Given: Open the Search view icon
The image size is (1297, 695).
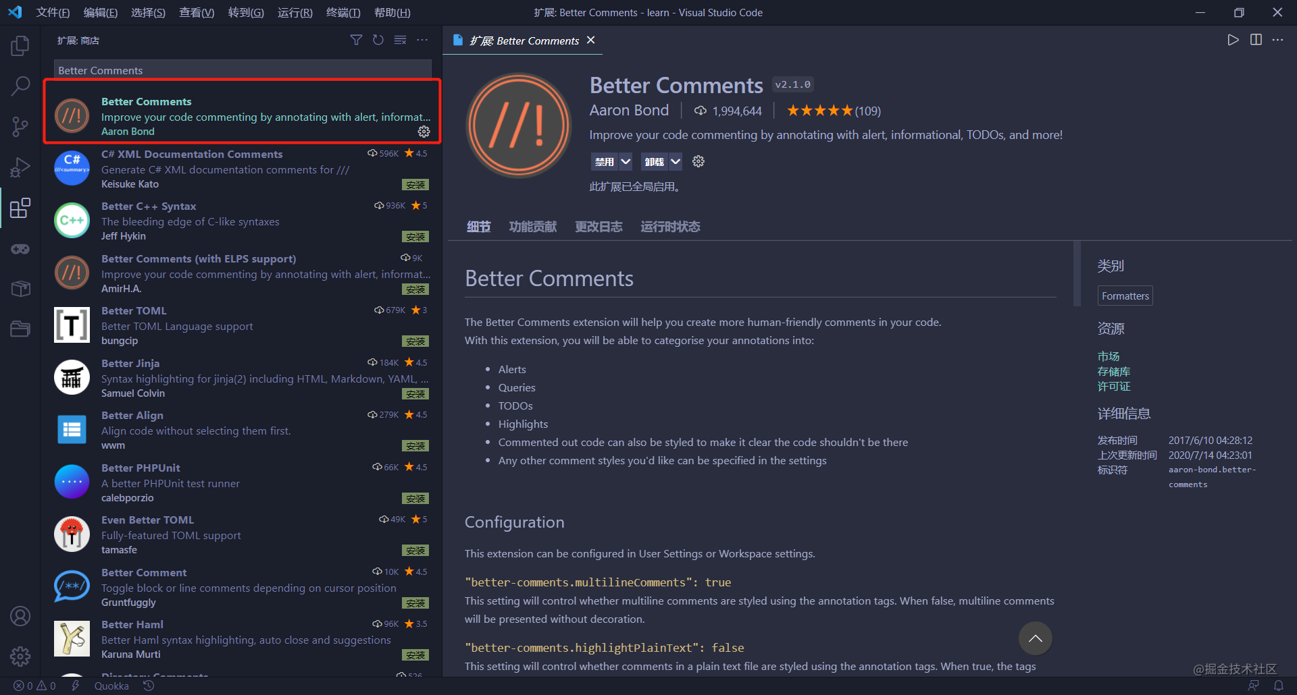Looking at the screenshot, I should [20, 86].
